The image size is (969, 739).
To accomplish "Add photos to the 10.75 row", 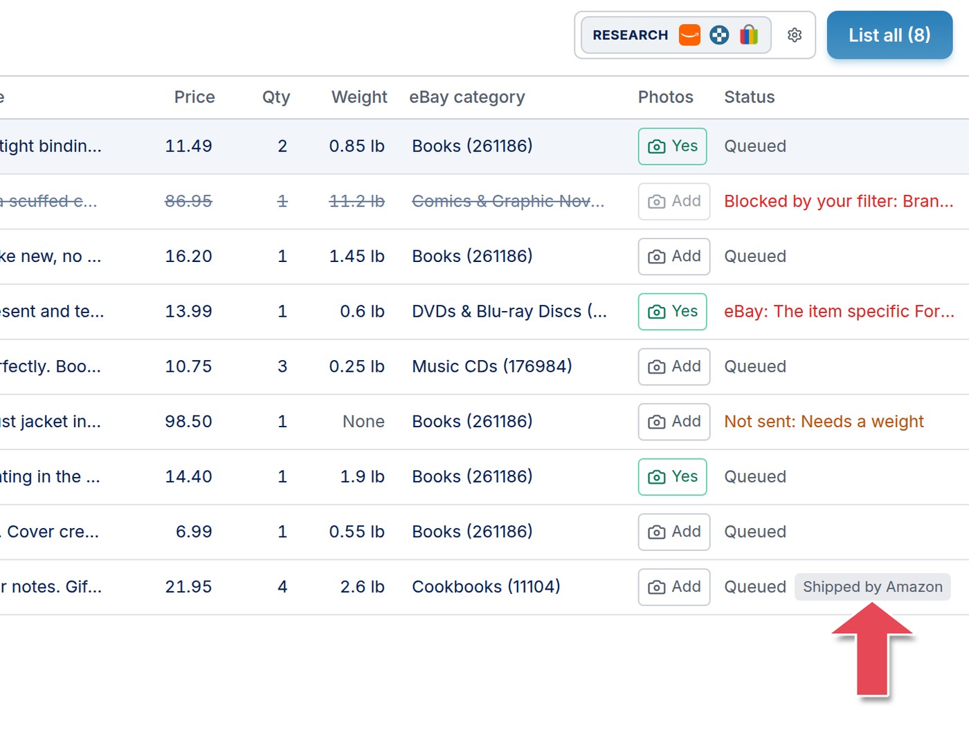I will [674, 366].
